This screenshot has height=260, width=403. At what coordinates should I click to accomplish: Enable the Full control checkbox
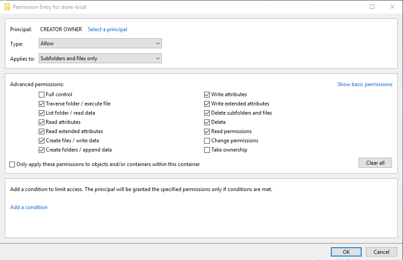[42, 94]
